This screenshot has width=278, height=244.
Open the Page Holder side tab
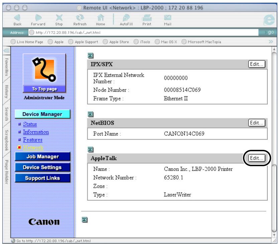point(6,172)
